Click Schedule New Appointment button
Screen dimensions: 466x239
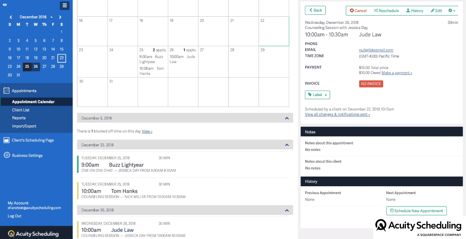point(416,211)
